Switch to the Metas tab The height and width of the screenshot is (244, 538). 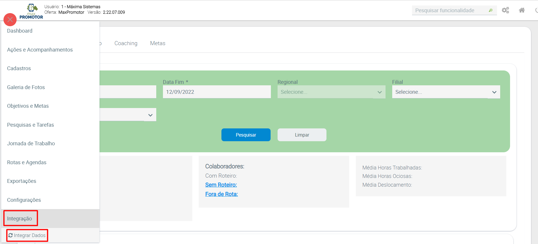pos(158,43)
